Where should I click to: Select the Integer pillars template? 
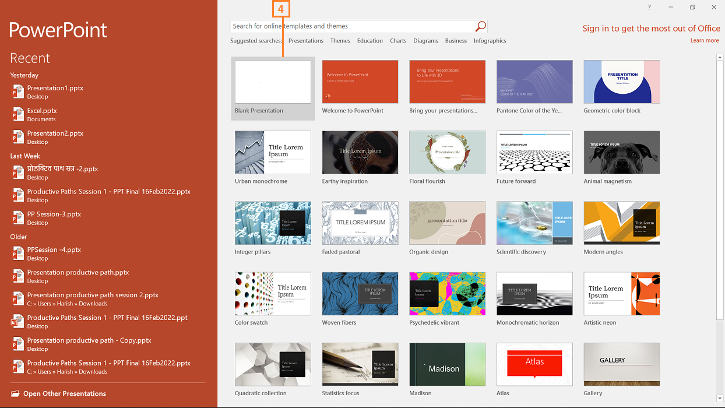coord(273,223)
